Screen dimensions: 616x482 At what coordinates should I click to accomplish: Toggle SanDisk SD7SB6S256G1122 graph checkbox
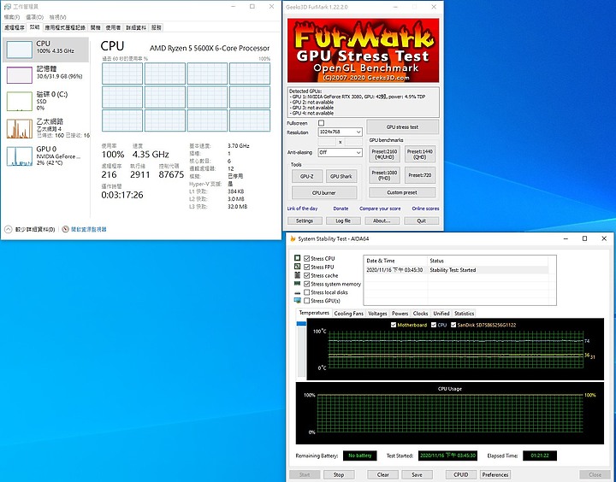(453, 325)
